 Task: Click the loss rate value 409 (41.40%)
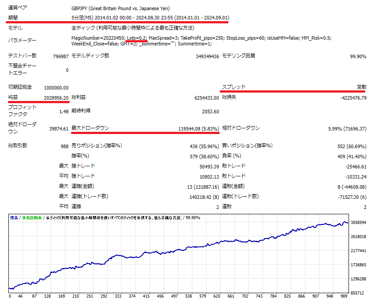coord(352,157)
